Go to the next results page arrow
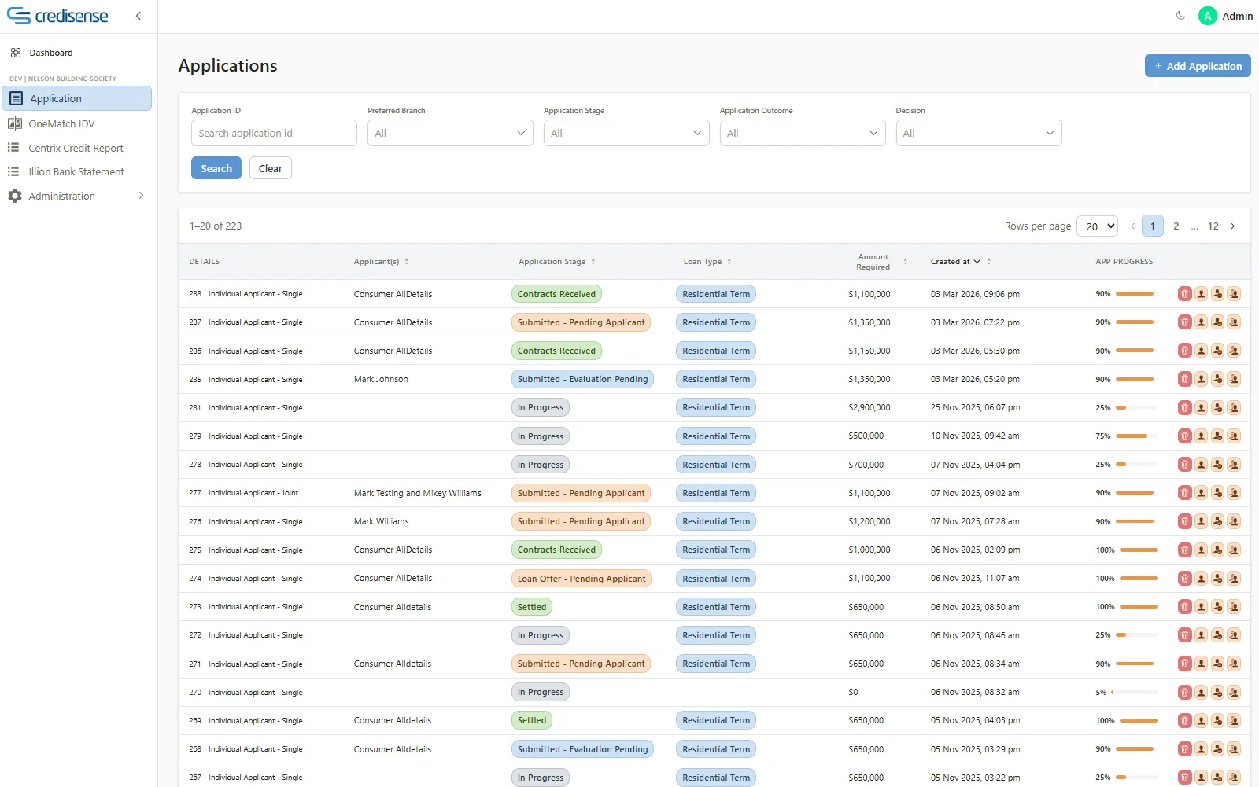The width and height of the screenshot is (1259, 787). pos(1233,226)
